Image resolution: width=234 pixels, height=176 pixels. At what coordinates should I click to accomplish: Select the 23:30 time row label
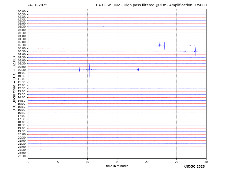click(22, 156)
